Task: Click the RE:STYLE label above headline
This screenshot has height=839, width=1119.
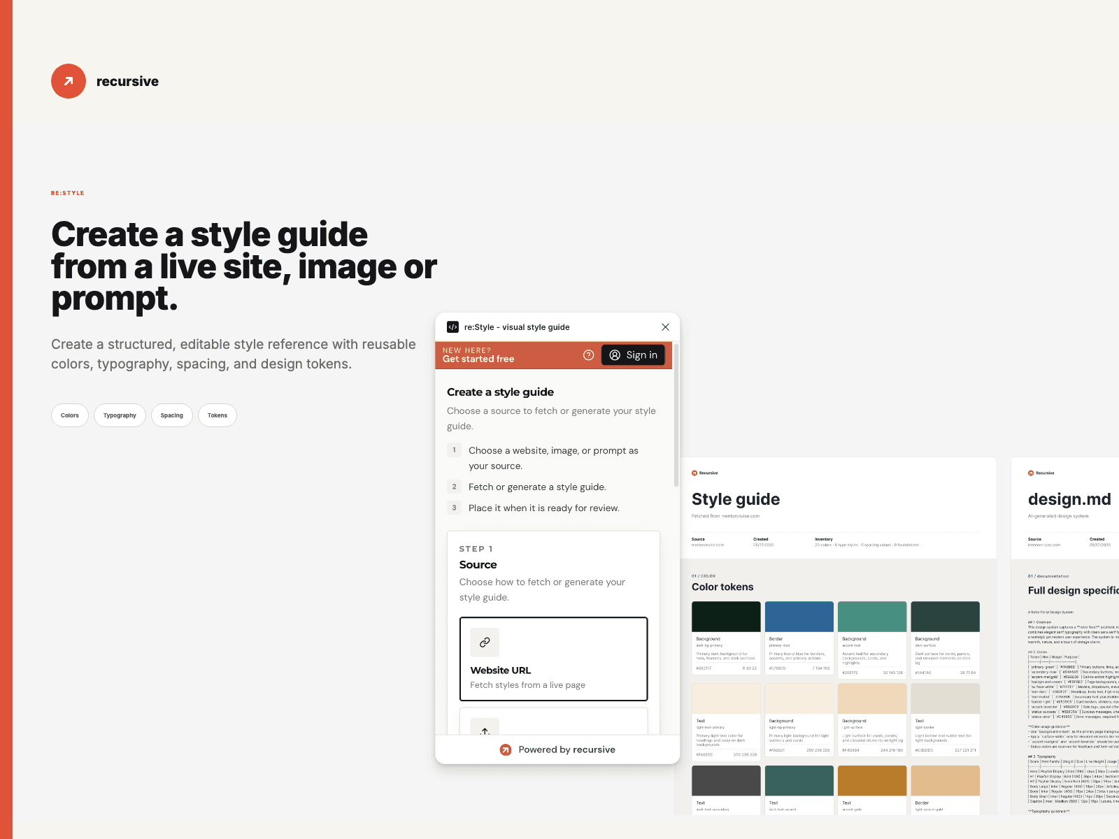Action: tap(68, 193)
